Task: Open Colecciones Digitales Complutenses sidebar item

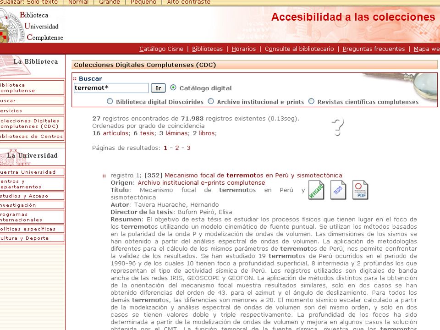Action: coord(32,123)
